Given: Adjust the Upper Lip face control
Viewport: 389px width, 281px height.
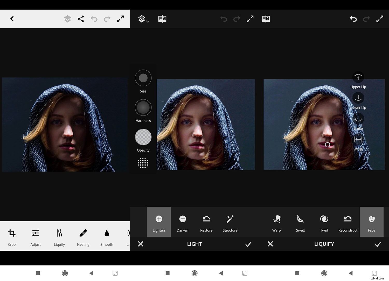Looking at the screenshot, I should 358,77.
